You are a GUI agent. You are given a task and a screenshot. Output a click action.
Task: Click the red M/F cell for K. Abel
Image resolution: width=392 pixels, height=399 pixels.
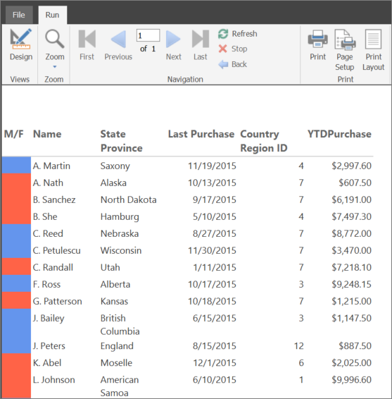click(16, 362)
